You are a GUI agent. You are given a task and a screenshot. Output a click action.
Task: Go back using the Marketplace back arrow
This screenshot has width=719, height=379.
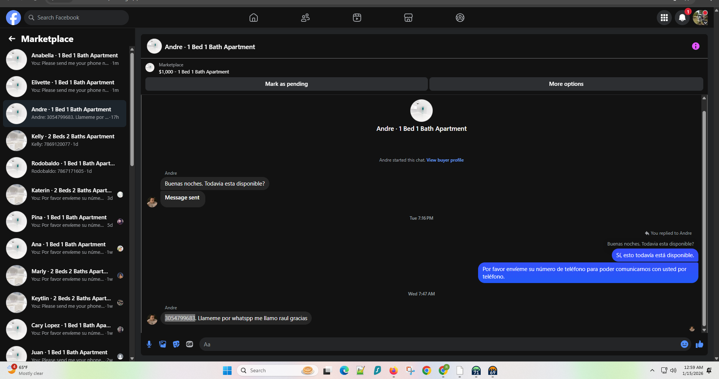(x=12, y=39)
